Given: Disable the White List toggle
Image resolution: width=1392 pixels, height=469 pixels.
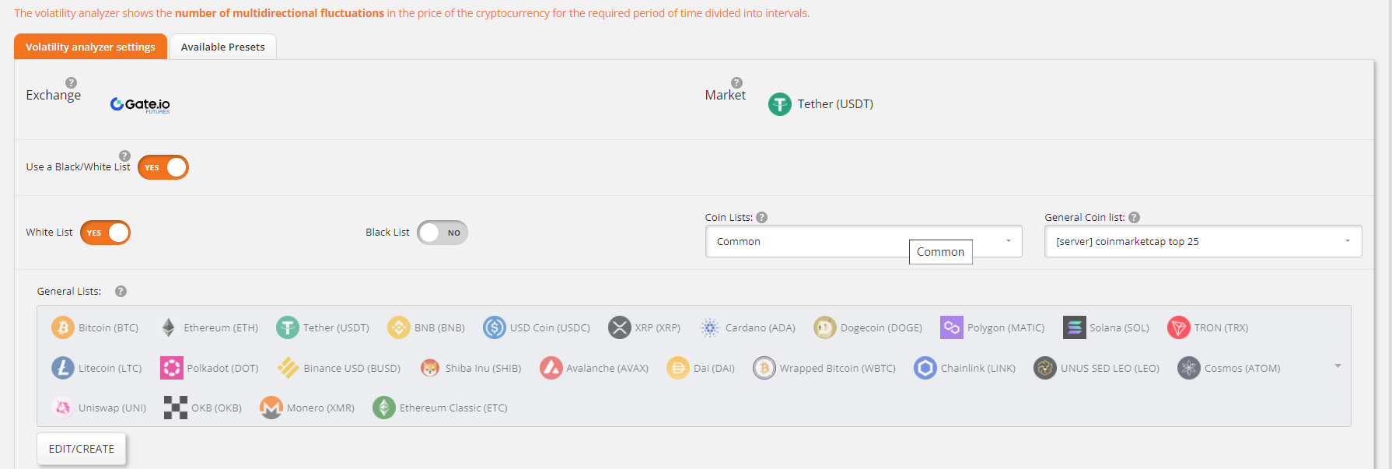Looking at the screenshot, I should click(x=105, y=233).
